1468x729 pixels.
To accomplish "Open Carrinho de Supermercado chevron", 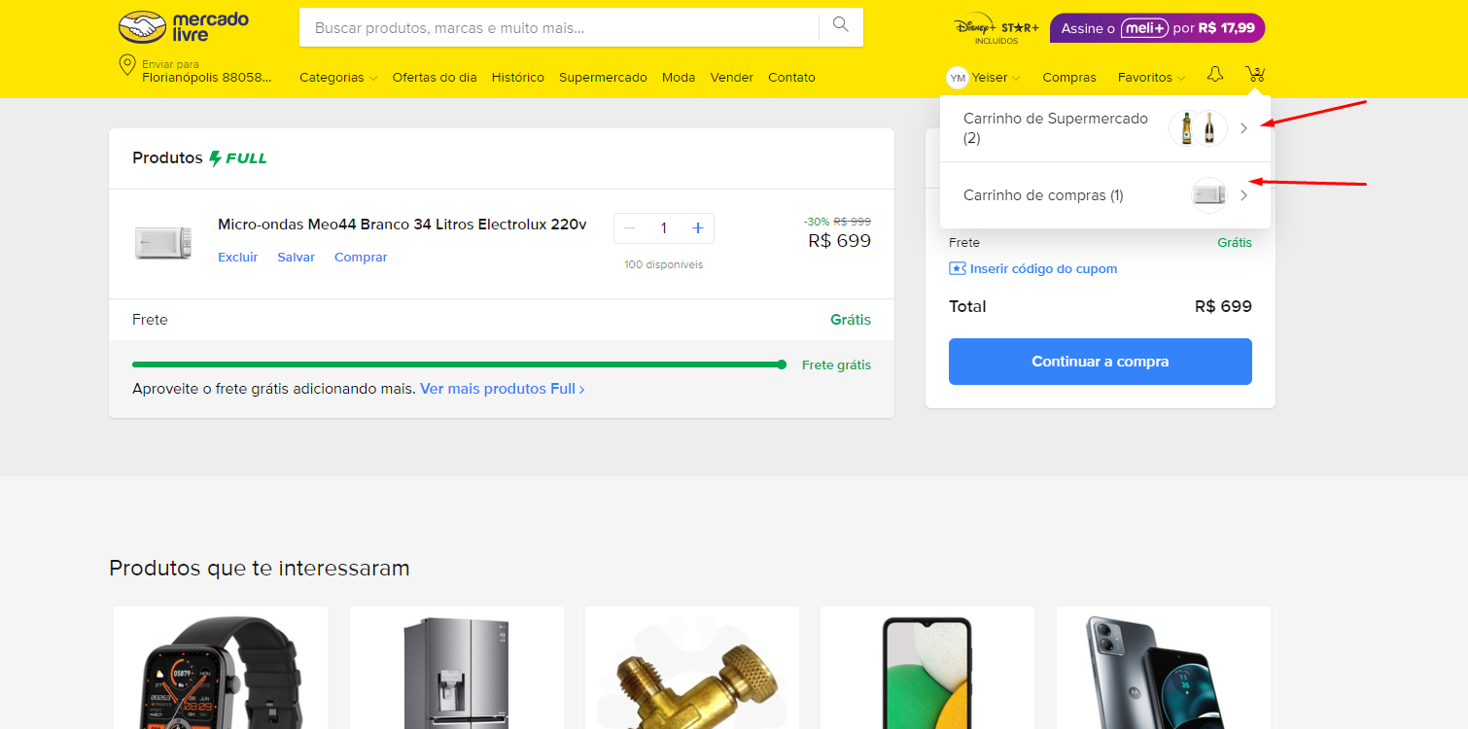I will [1243, 128].
